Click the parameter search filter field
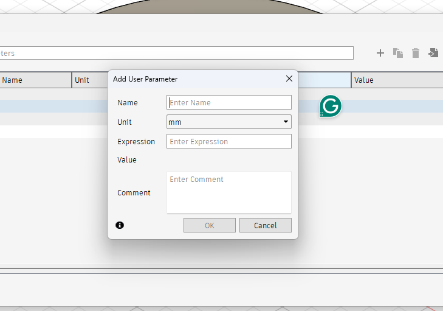 coord(176,53)
